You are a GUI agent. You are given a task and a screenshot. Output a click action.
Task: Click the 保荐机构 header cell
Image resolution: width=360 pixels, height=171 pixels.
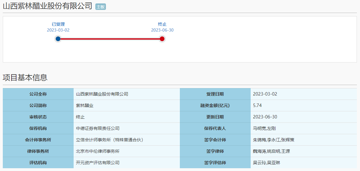tap(38, 128)
